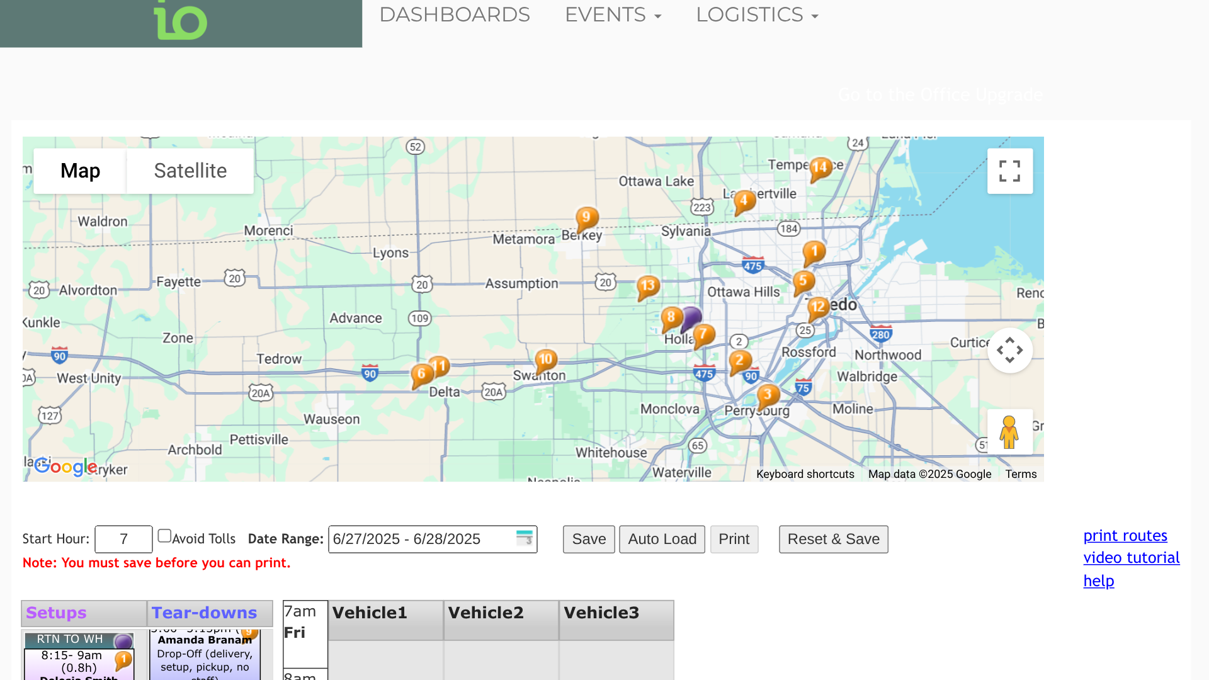The image size is (1209, 680).
Task: Switch map to Map view
Action: click(80, 171)
